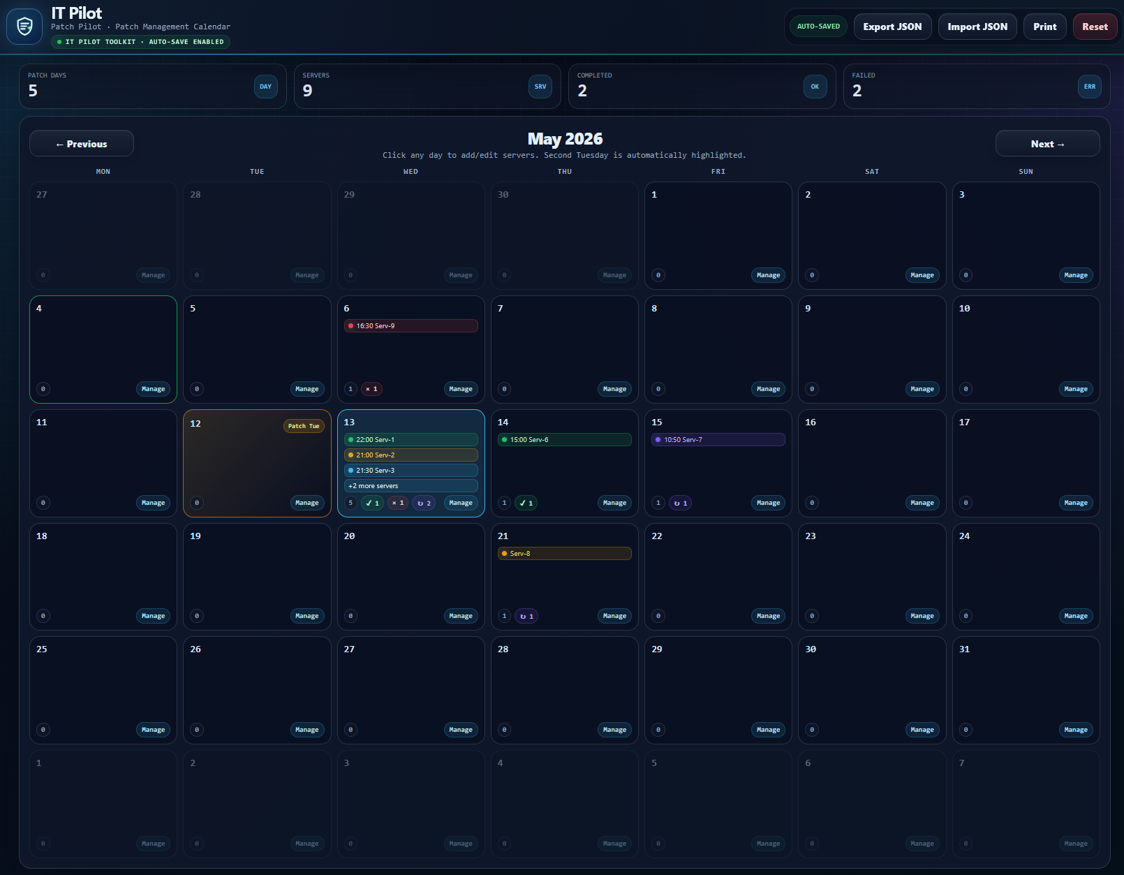The image size is (1124, 875).
Task: Click the completed checkmark badge on May 14
Action: coord(526,503)
